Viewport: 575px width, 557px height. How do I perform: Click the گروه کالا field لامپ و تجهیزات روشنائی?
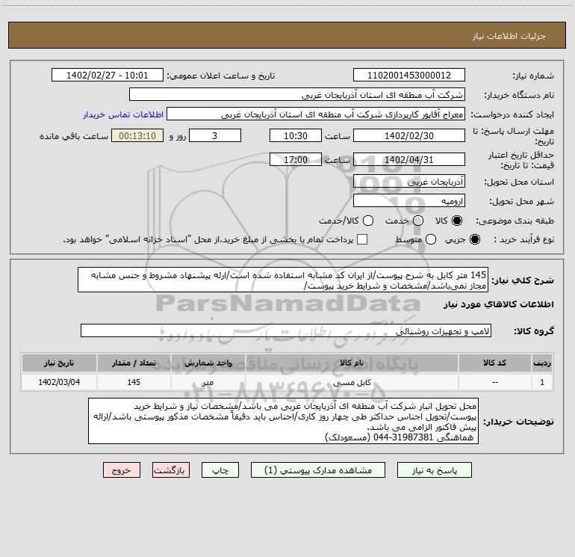286,330
